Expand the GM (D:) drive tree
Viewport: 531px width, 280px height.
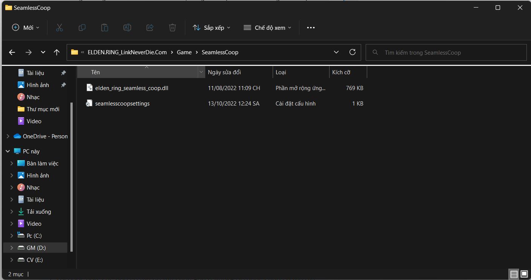click(12, 248)
